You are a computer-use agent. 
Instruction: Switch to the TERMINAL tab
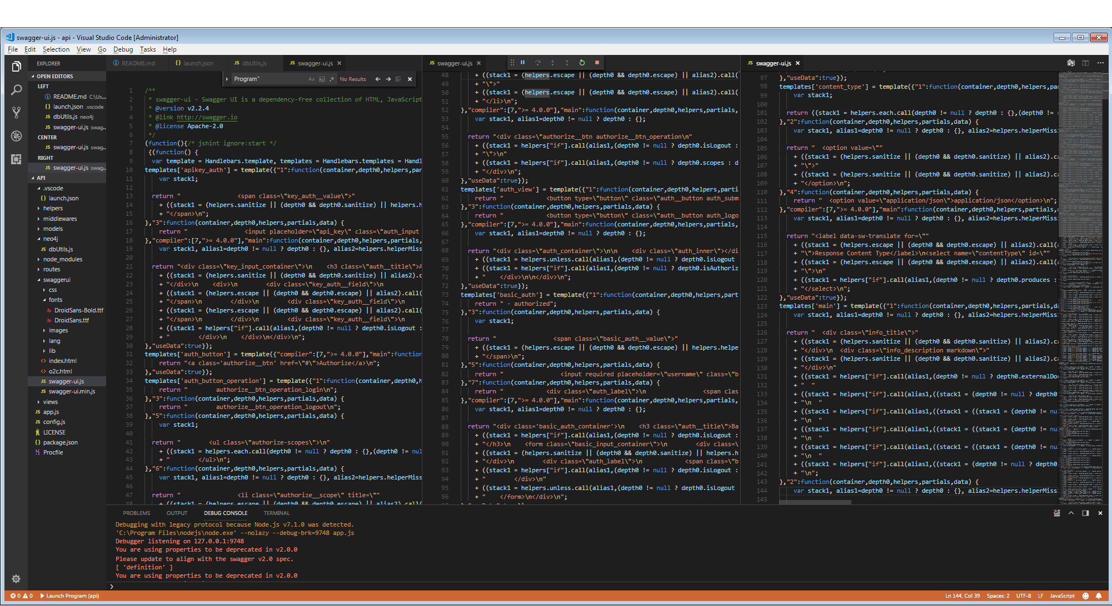click(276, 513)
